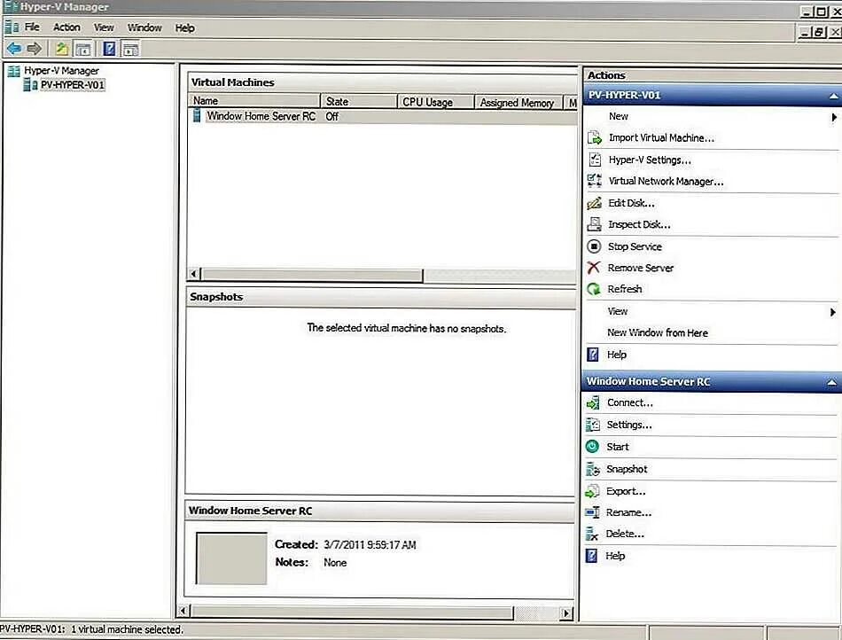Click the Notes value None

[335, 563]
